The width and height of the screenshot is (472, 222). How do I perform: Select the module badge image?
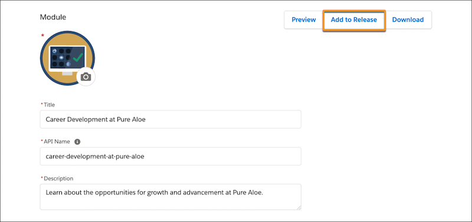(x=67, y=58)
